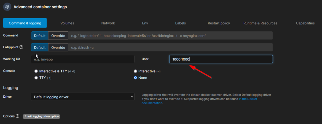Click the Console label
Viewport: 322px width, 124px height.
pyautogui.click(x=9, y=71)
